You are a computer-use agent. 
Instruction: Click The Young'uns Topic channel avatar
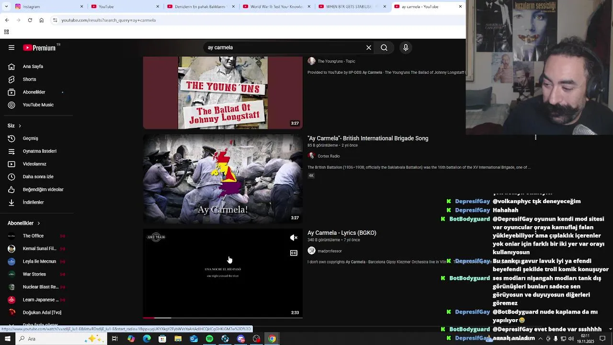311,61
